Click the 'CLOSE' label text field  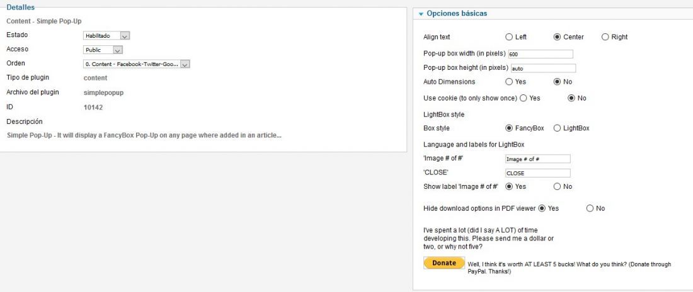point(538,173)
